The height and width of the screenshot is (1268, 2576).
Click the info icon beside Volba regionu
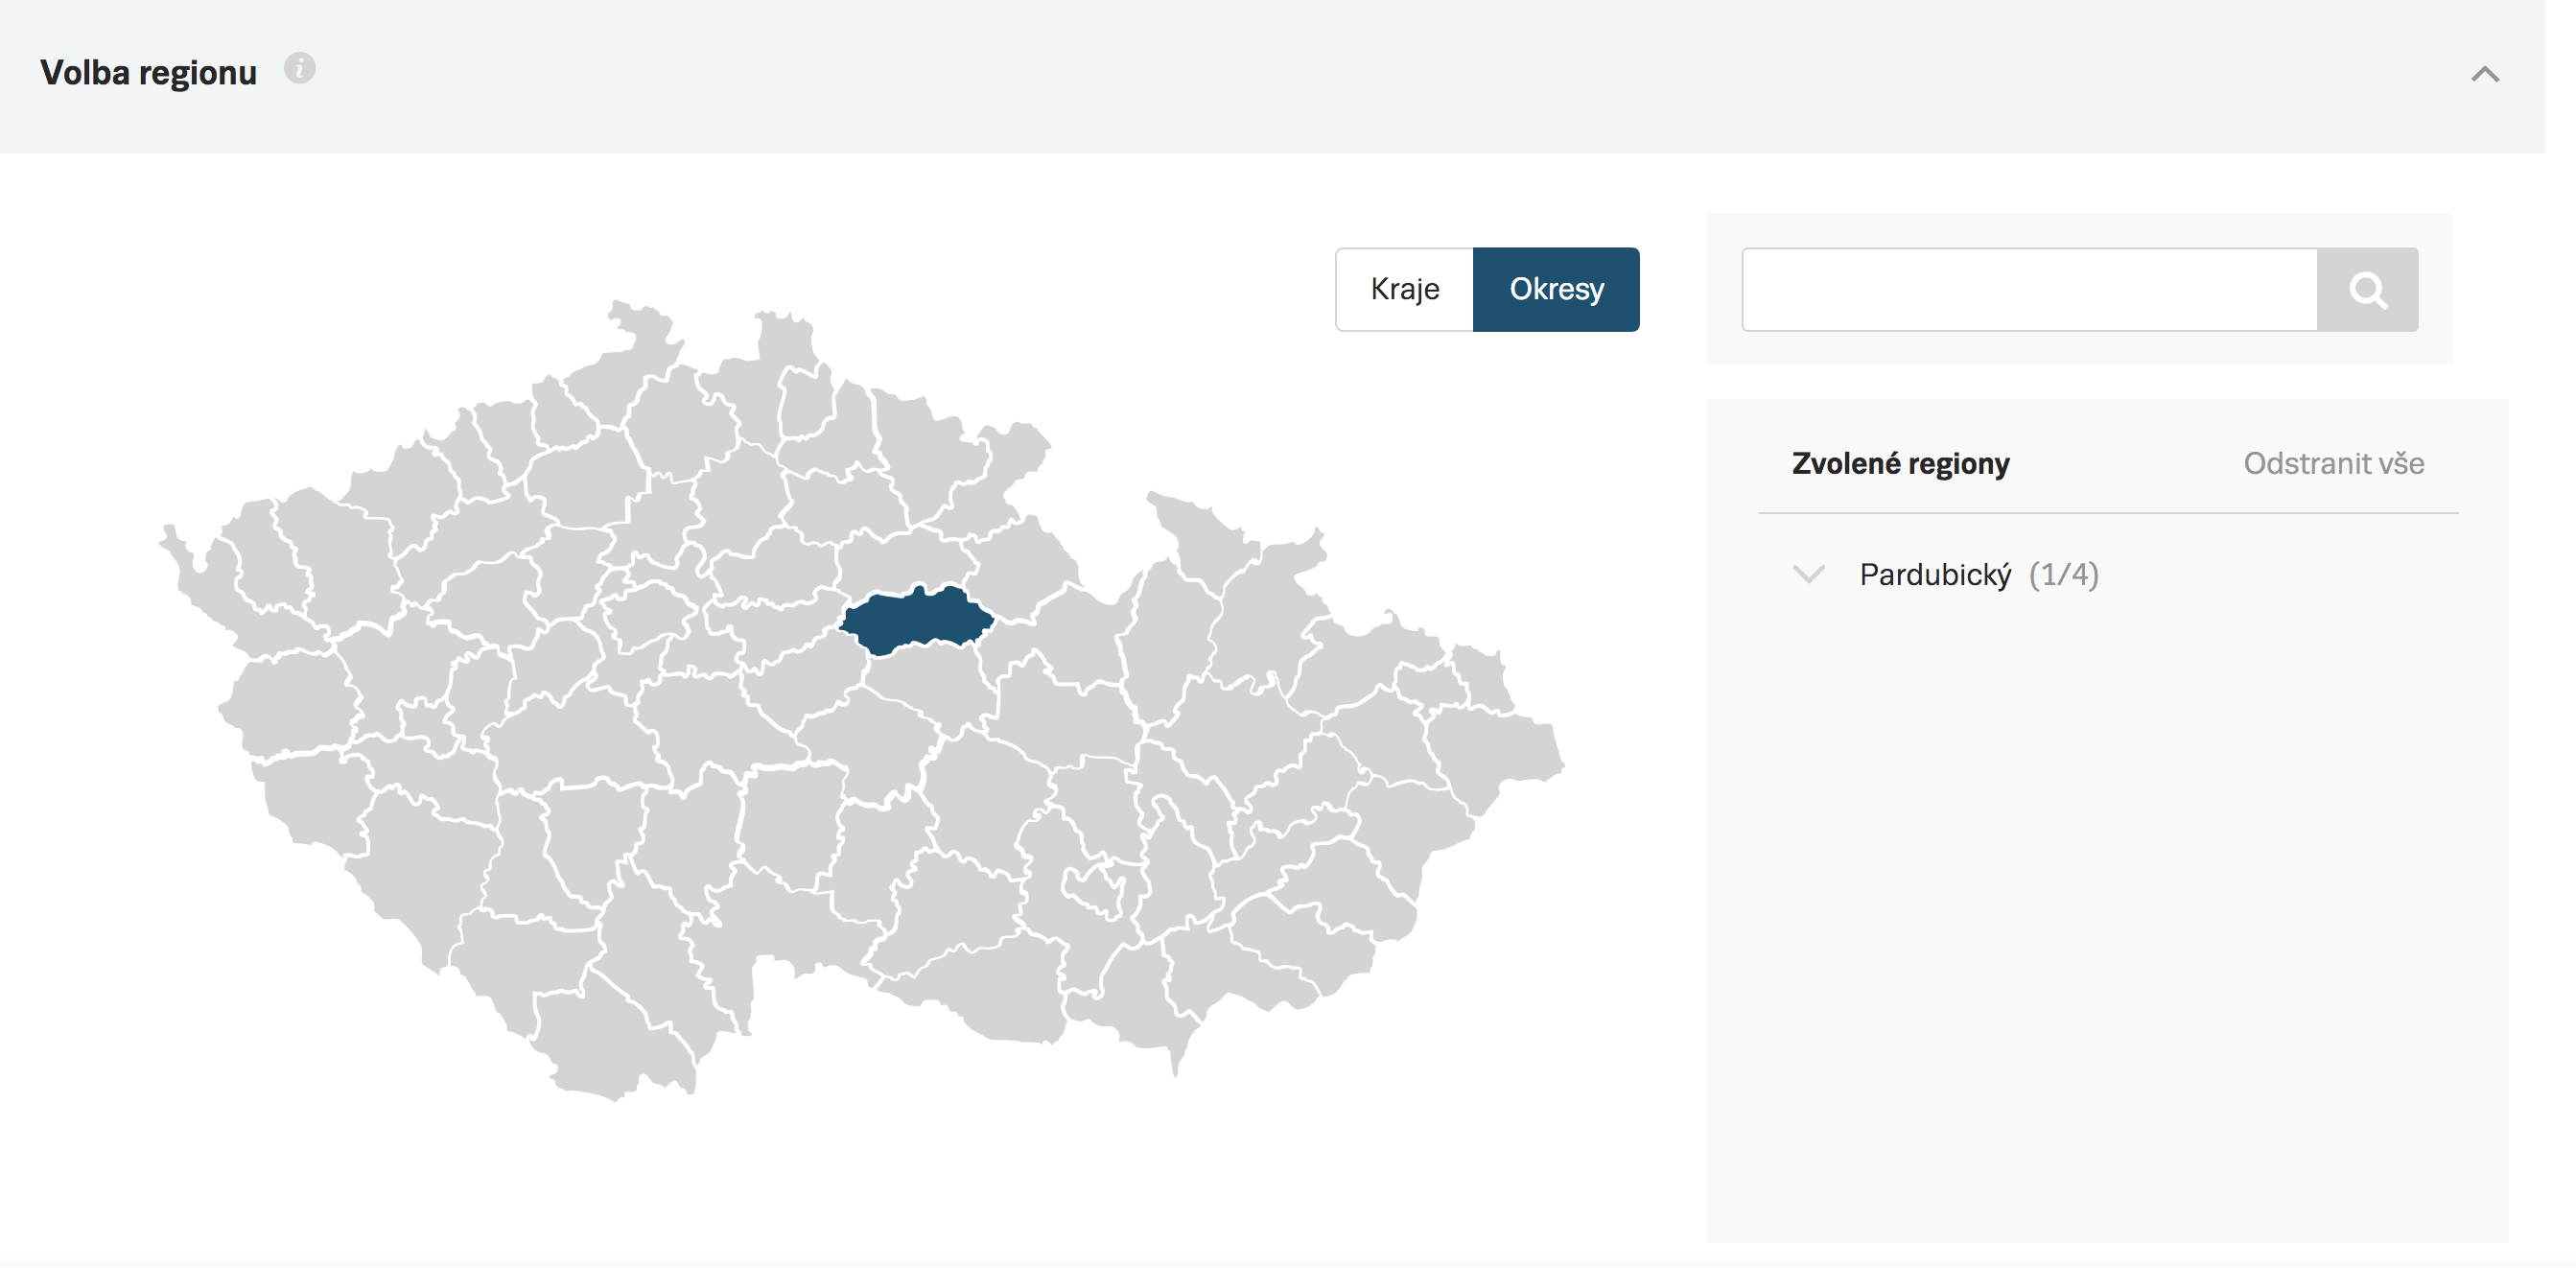click(x=299, y=69)
